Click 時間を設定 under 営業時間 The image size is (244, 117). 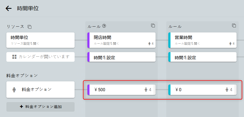coord(202,57)
